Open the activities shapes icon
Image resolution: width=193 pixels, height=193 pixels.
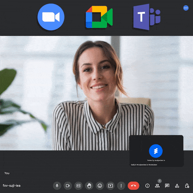pos(177,186)
